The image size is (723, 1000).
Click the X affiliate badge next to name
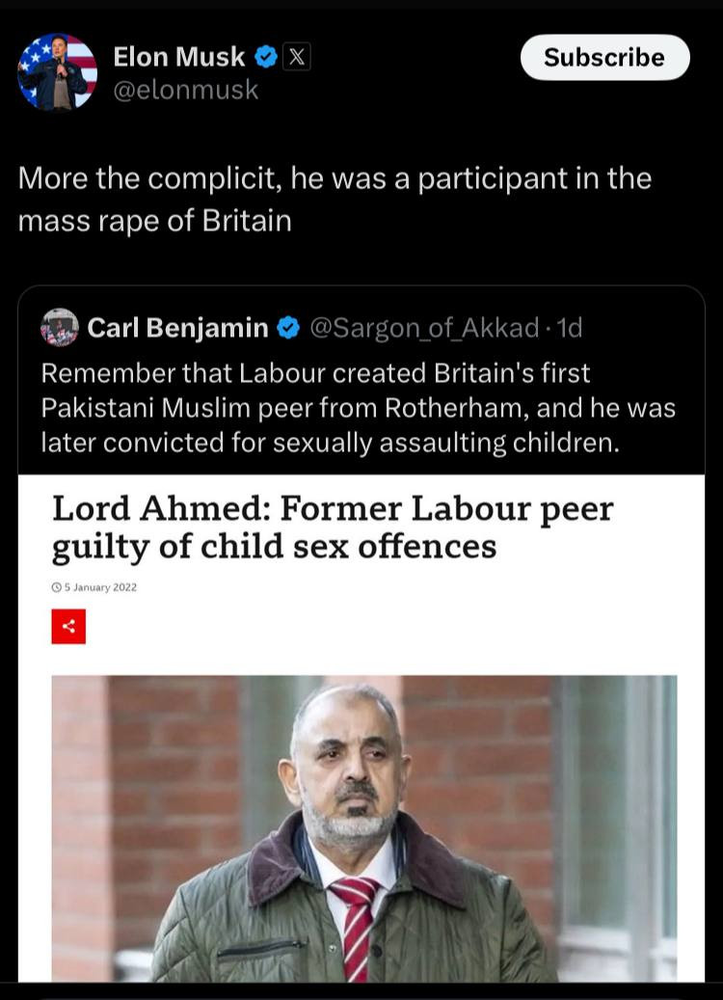click(297, 58)
